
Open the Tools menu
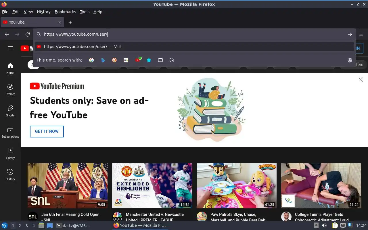point(85,12)
